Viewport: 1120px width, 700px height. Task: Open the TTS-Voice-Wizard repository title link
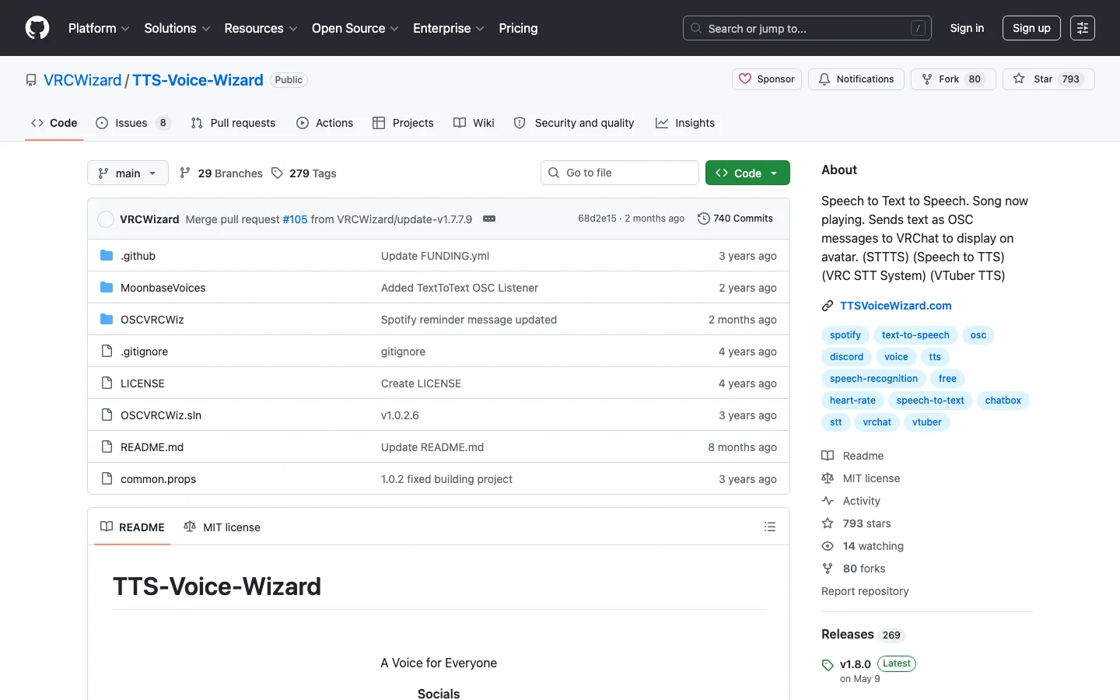pos(198,80)
